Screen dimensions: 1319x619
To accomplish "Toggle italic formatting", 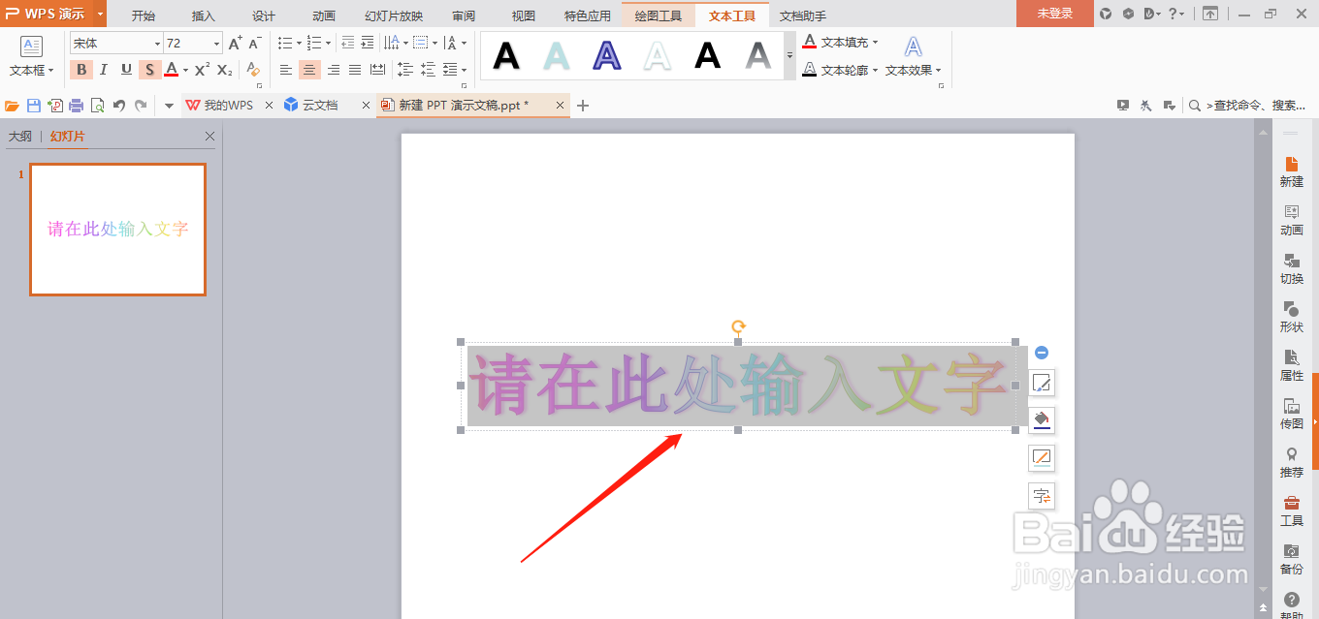I will (104, 69).
